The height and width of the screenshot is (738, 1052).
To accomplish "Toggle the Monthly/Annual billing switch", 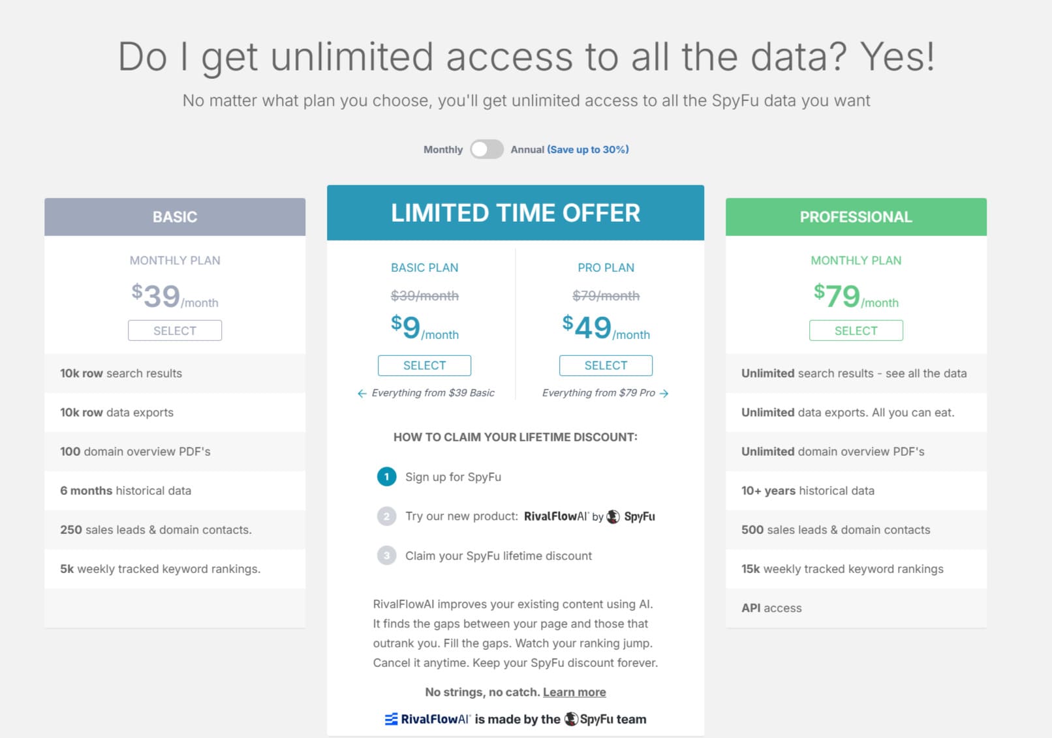I will pyautogui.click(x=487, y=149).
